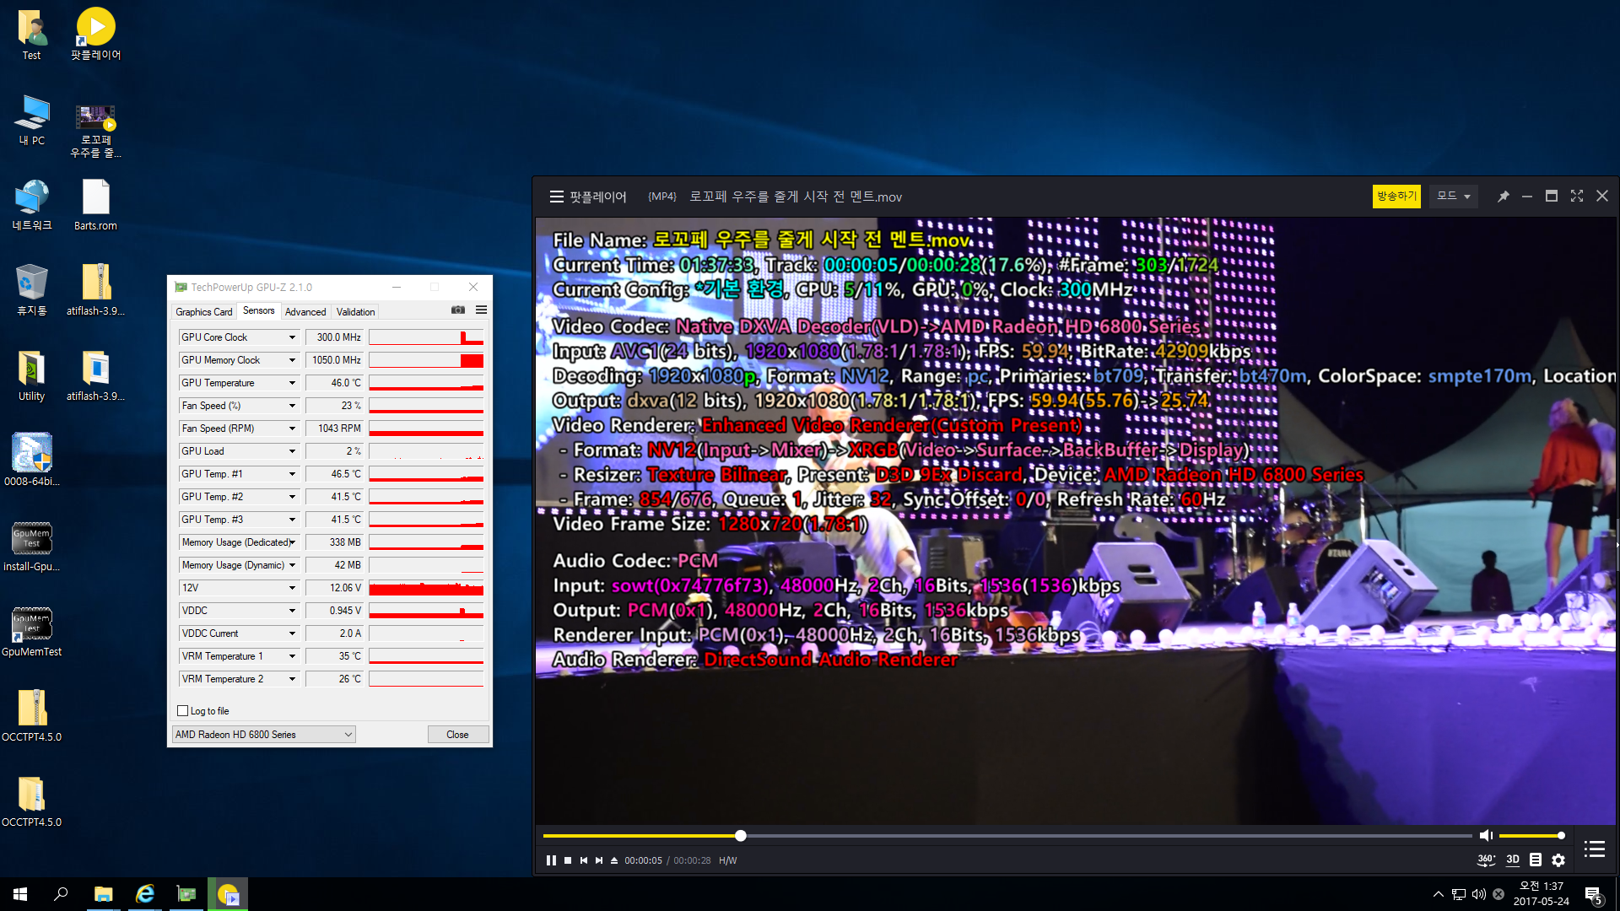Pin player window on top
Screen dimensions: 1620x911
[1503, 197]
